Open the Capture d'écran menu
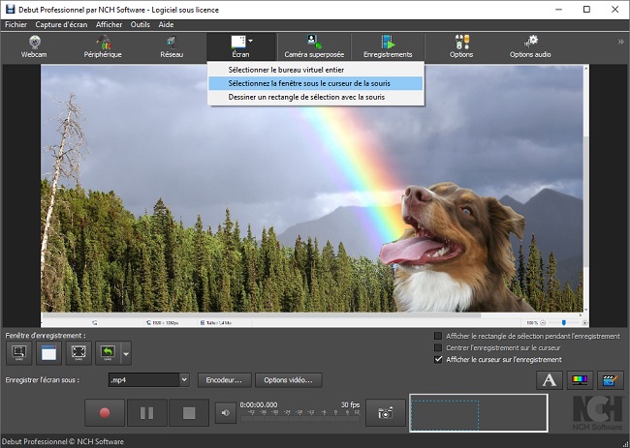This screenshot has height=448, width=630. click(61, 24)
